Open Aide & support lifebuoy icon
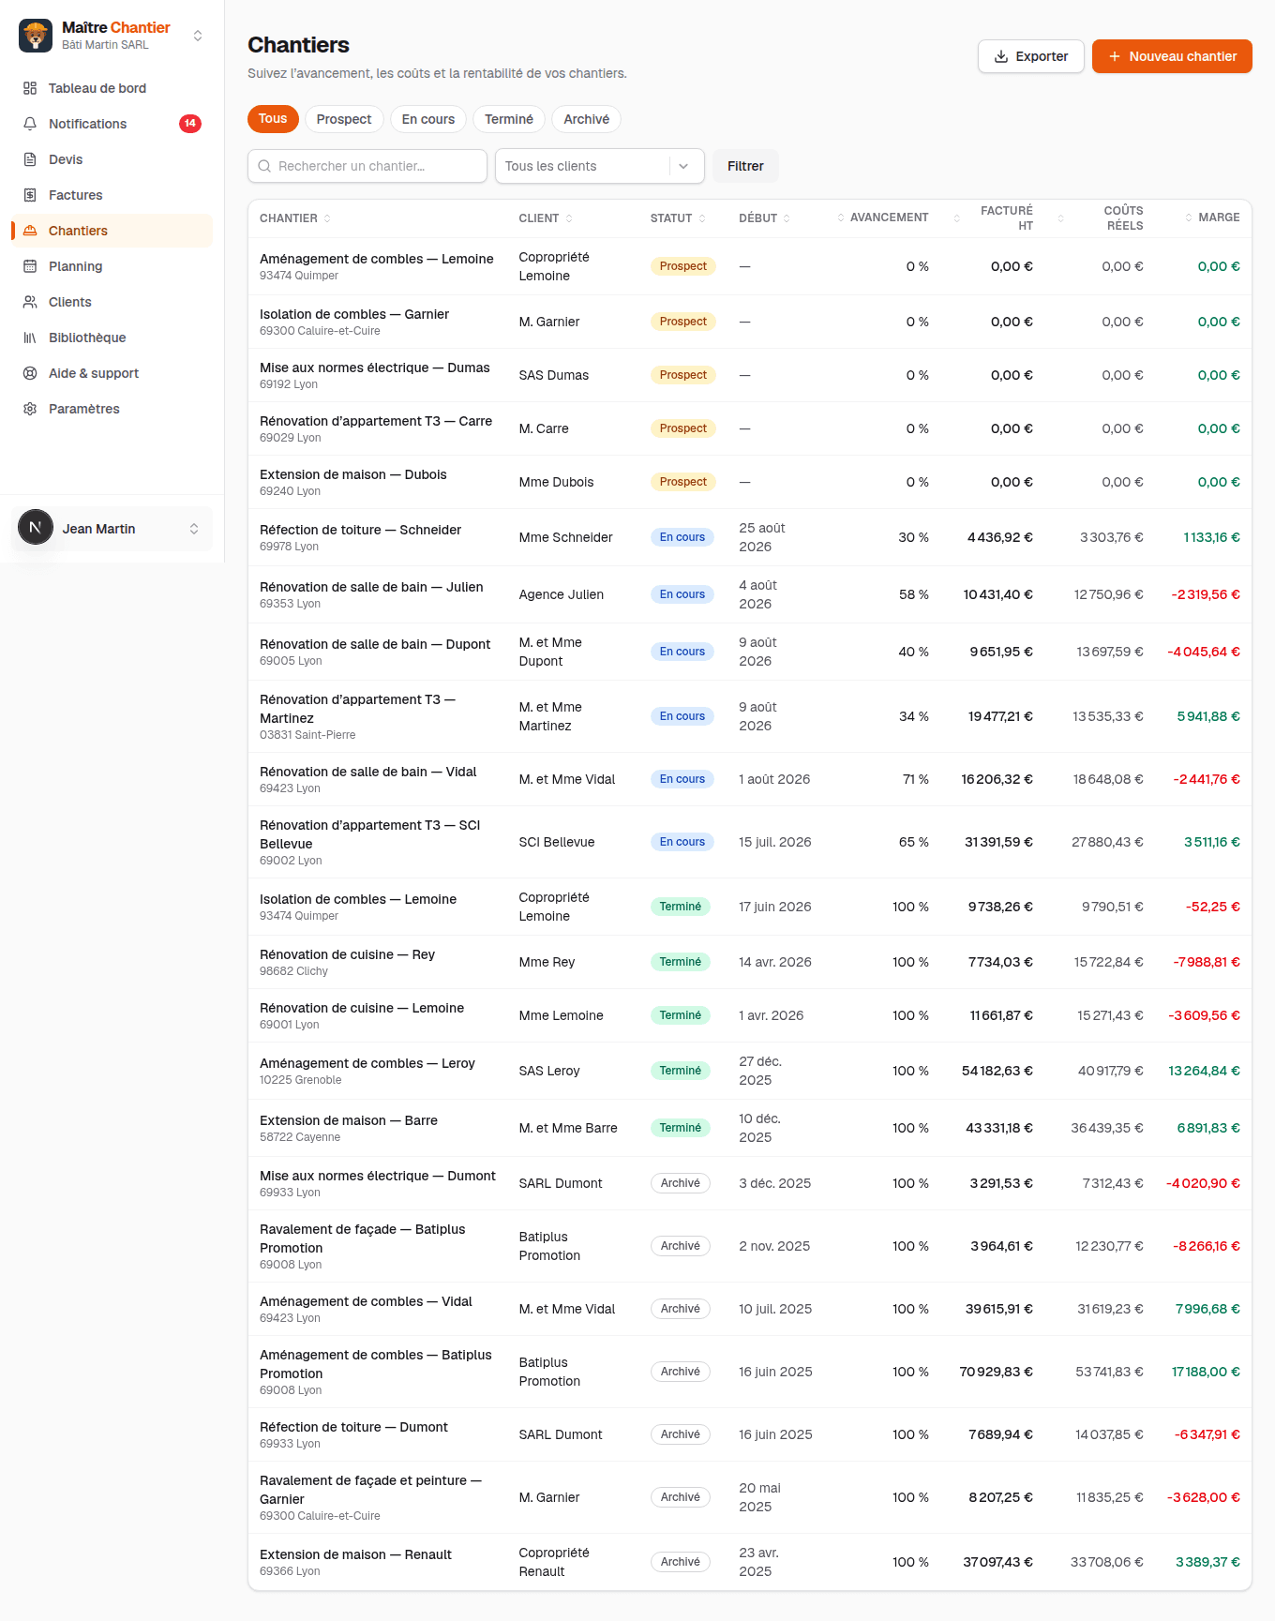 (30, 373)
